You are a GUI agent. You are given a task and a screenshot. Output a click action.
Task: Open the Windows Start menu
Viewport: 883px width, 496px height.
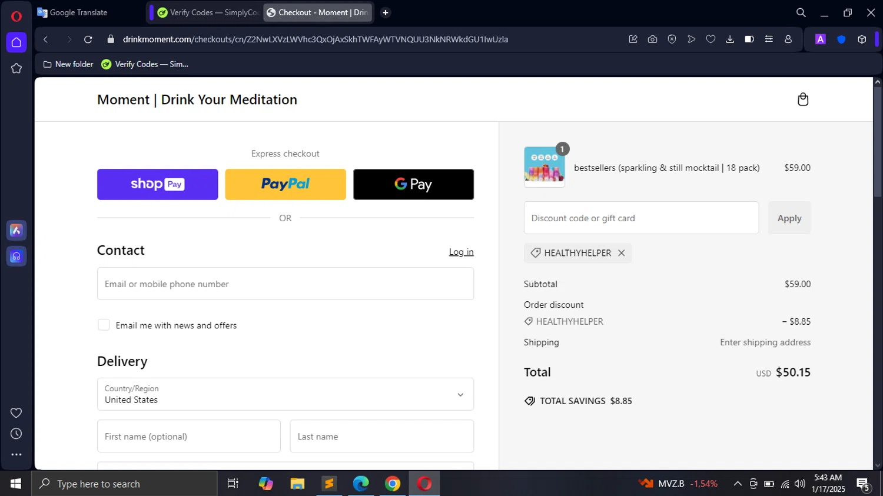click(16, 484)
